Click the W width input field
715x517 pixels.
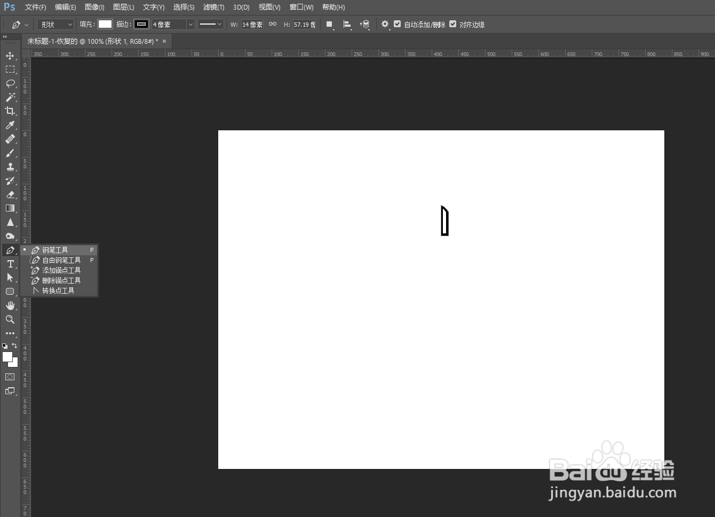point(252,25)
